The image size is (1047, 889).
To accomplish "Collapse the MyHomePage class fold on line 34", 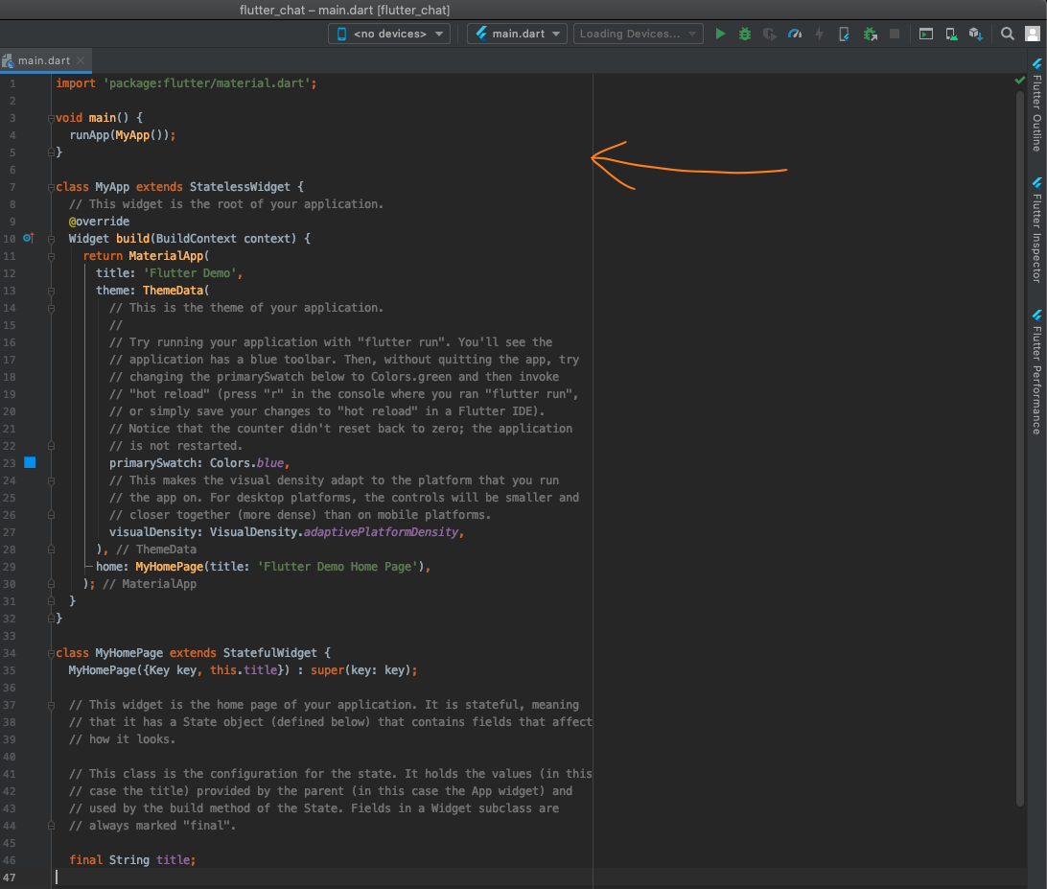I will pos(50,653).
